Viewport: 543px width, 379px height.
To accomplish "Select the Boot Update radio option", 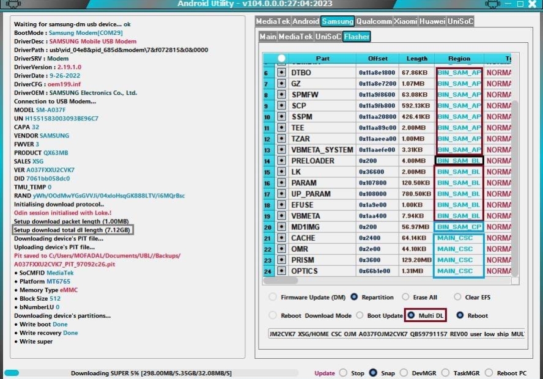I will (x=360, y=315).
